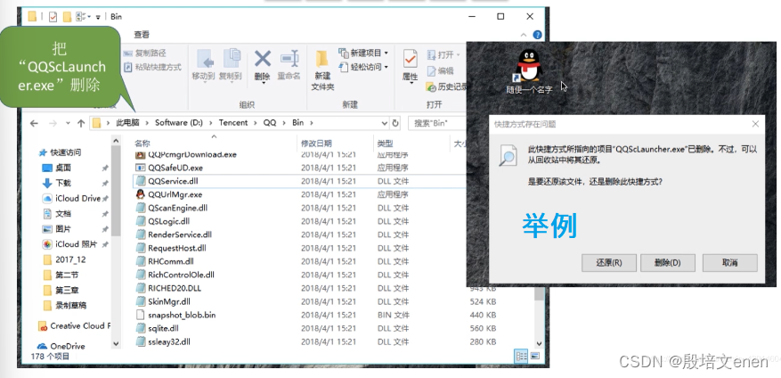This screenshot has width=781, height=378.
Task: Select the QQUrlMgr.exe file icon
Action: click(141, 194)
